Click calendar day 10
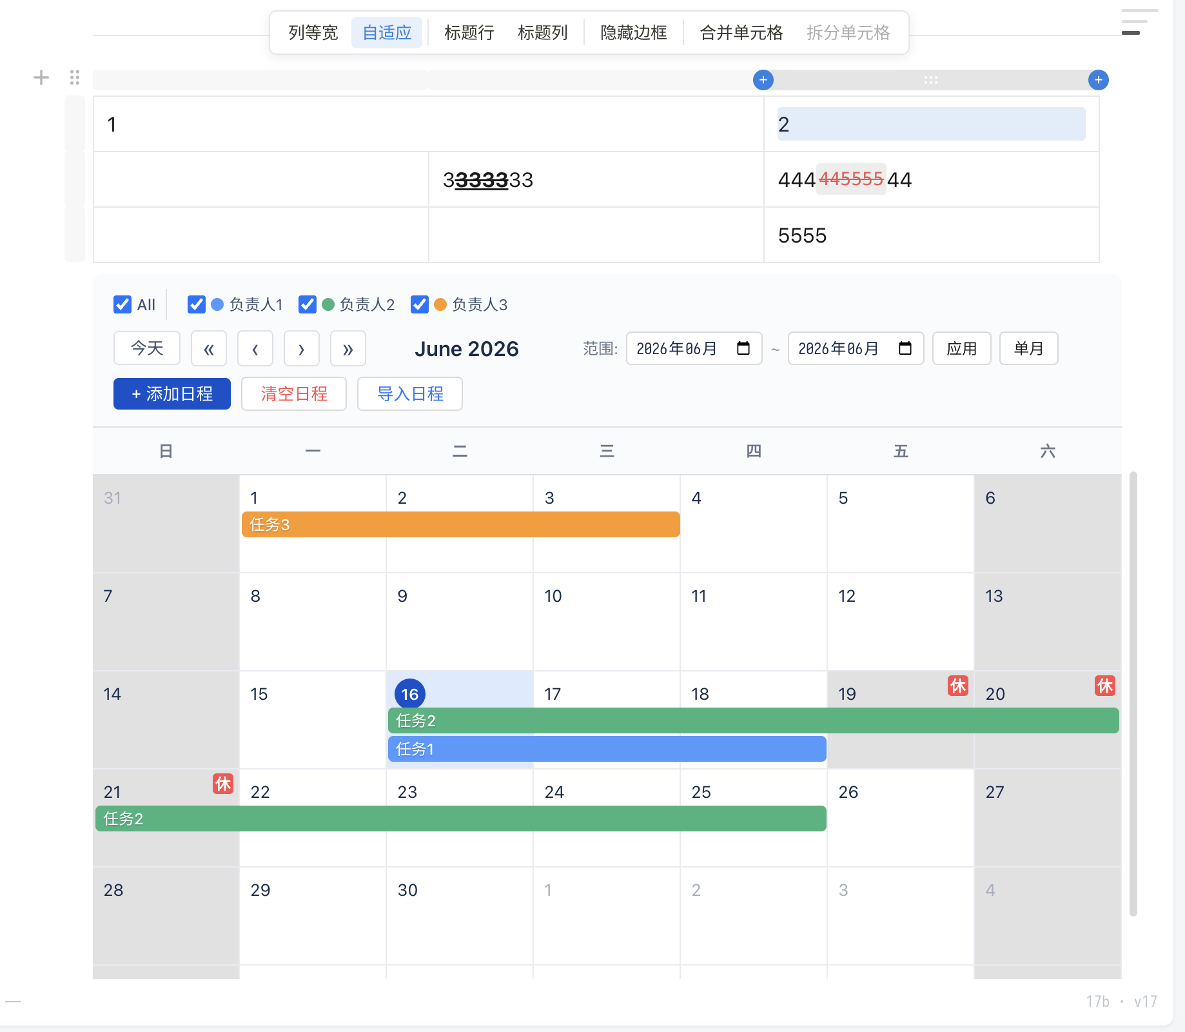This screenshot has height=1032, width=1185. [x=607, y=622]
